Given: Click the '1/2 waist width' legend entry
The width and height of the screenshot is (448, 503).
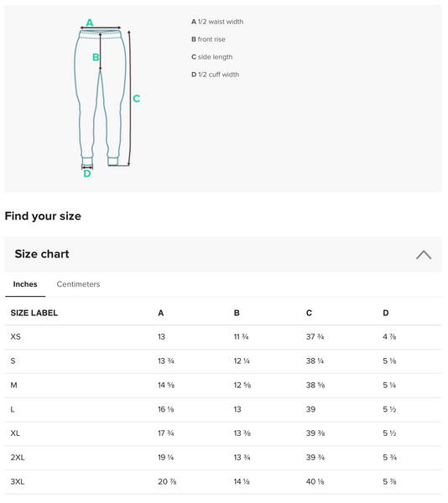Looking at the screenshot, I should point(219,22).
